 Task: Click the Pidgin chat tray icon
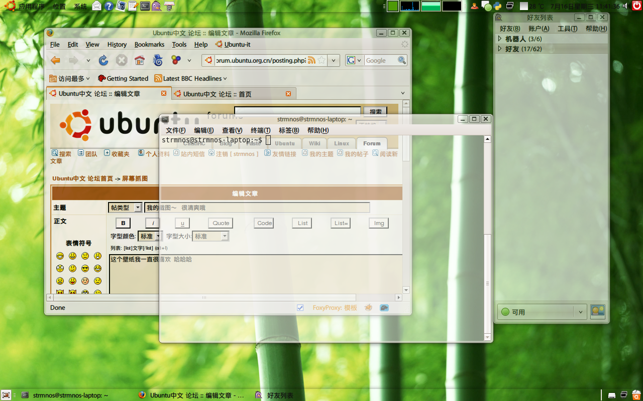[486, 6]
